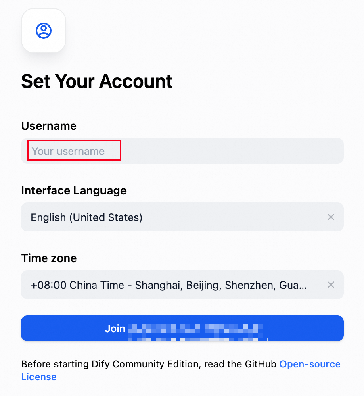Clear the Interface Language selection
Viewport: 364px width, 396px height.
tap(331, 217)
